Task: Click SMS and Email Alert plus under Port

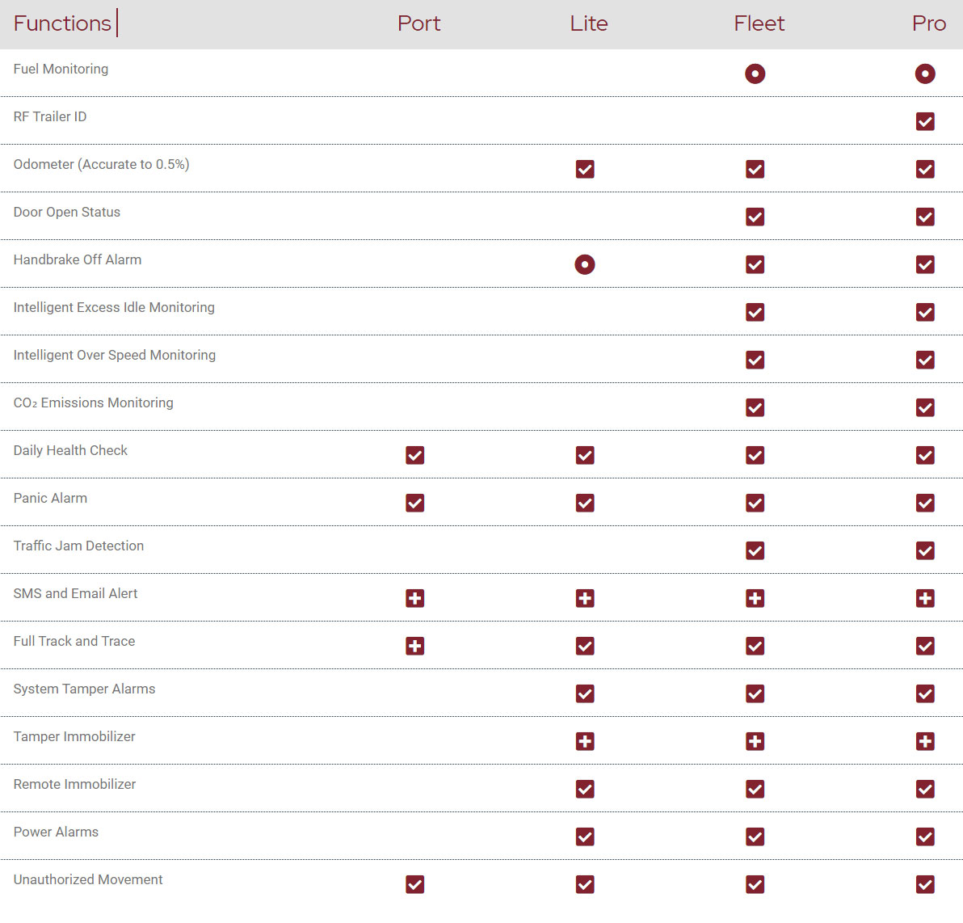Action: pyautogui.click(x=414, y=598)
